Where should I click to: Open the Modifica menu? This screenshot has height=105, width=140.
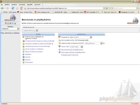point(7,5)
